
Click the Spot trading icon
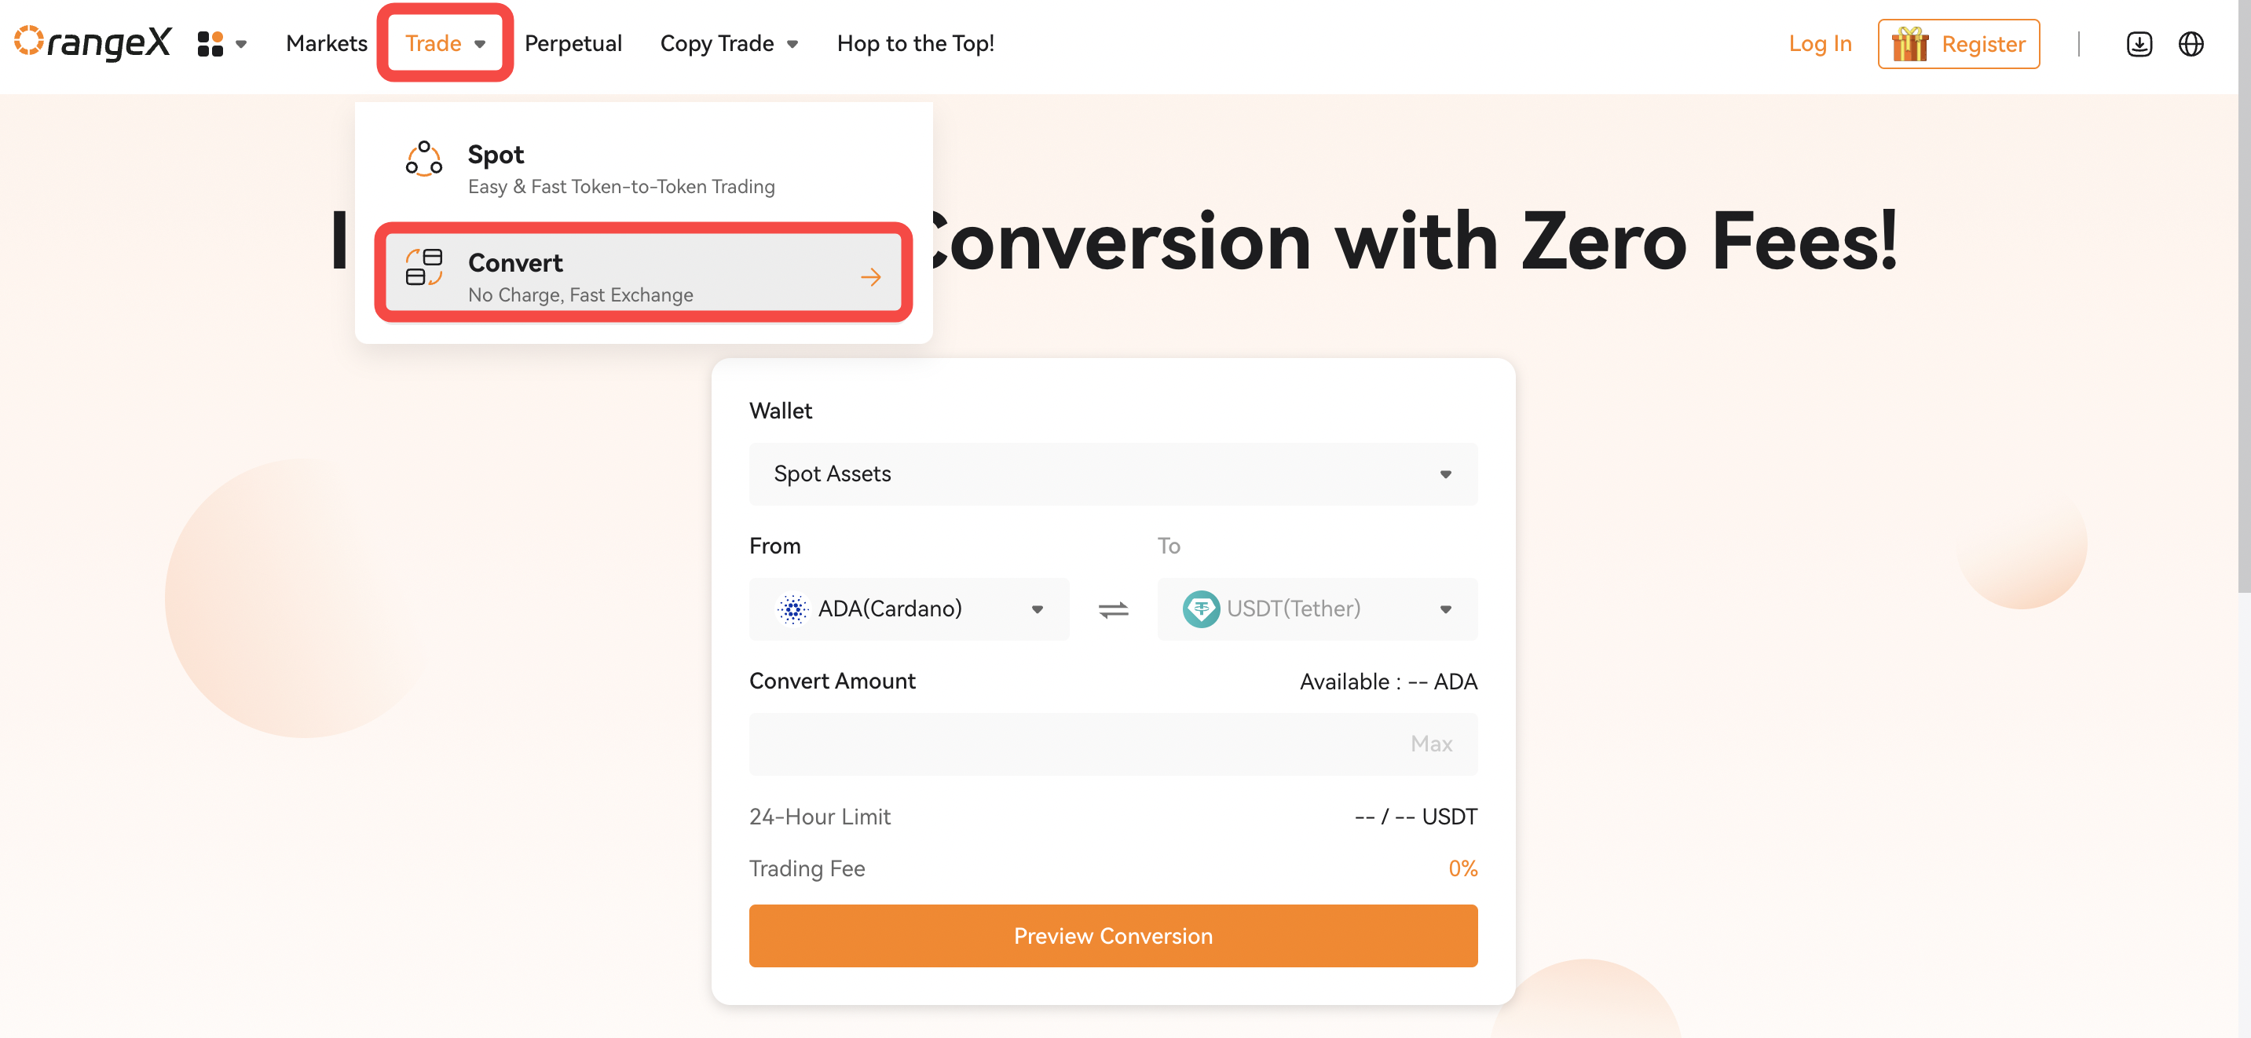pyautogui.click(x=424, y=159)
